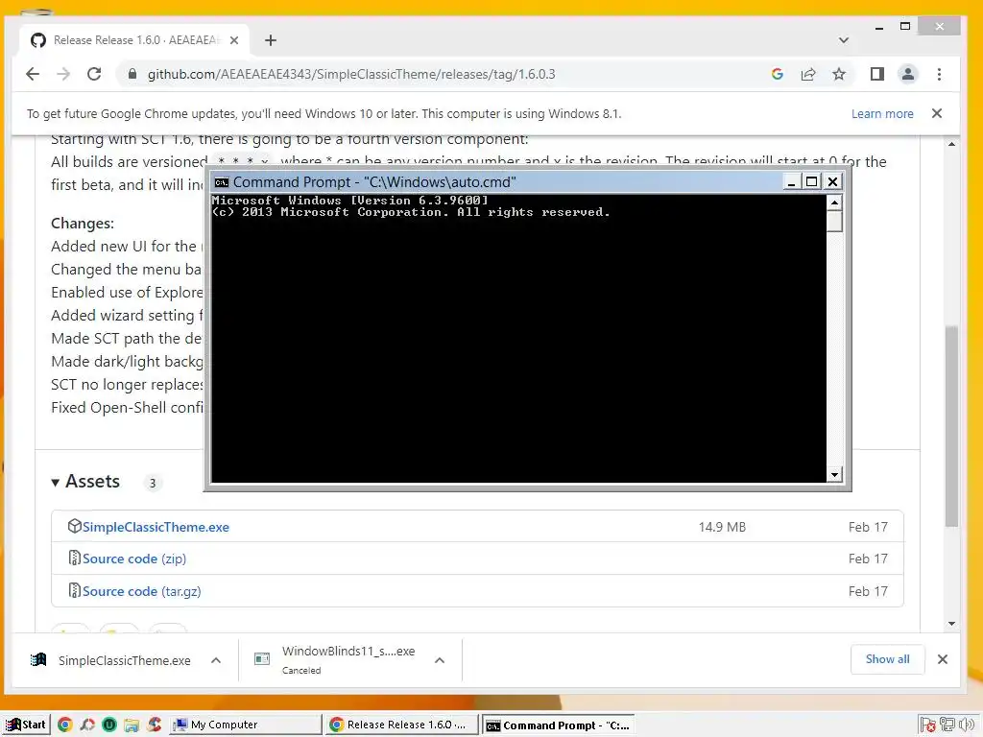Open the Chrome profile avatar menu
Viewport: 983px width, 737px height.
point(907,74)
